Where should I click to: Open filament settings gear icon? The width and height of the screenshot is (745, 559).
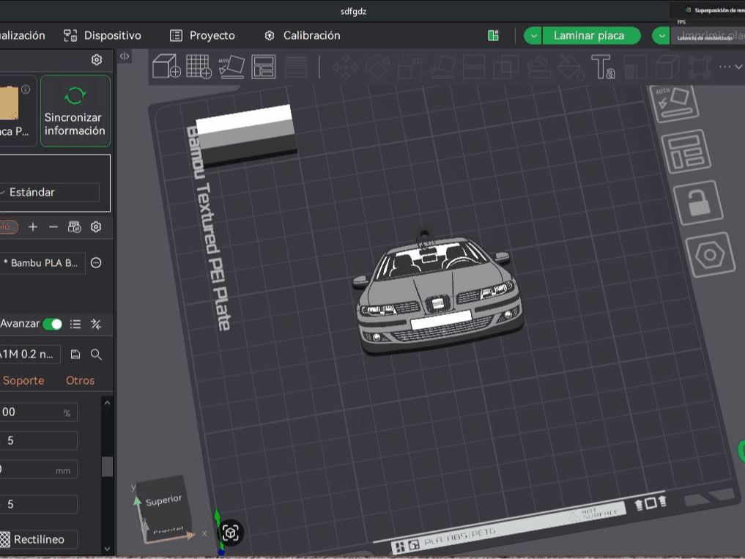(x=96, y=226)
